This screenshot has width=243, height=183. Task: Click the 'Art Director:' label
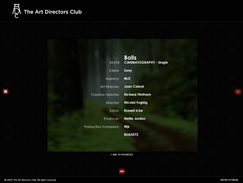tap(110, 87)
